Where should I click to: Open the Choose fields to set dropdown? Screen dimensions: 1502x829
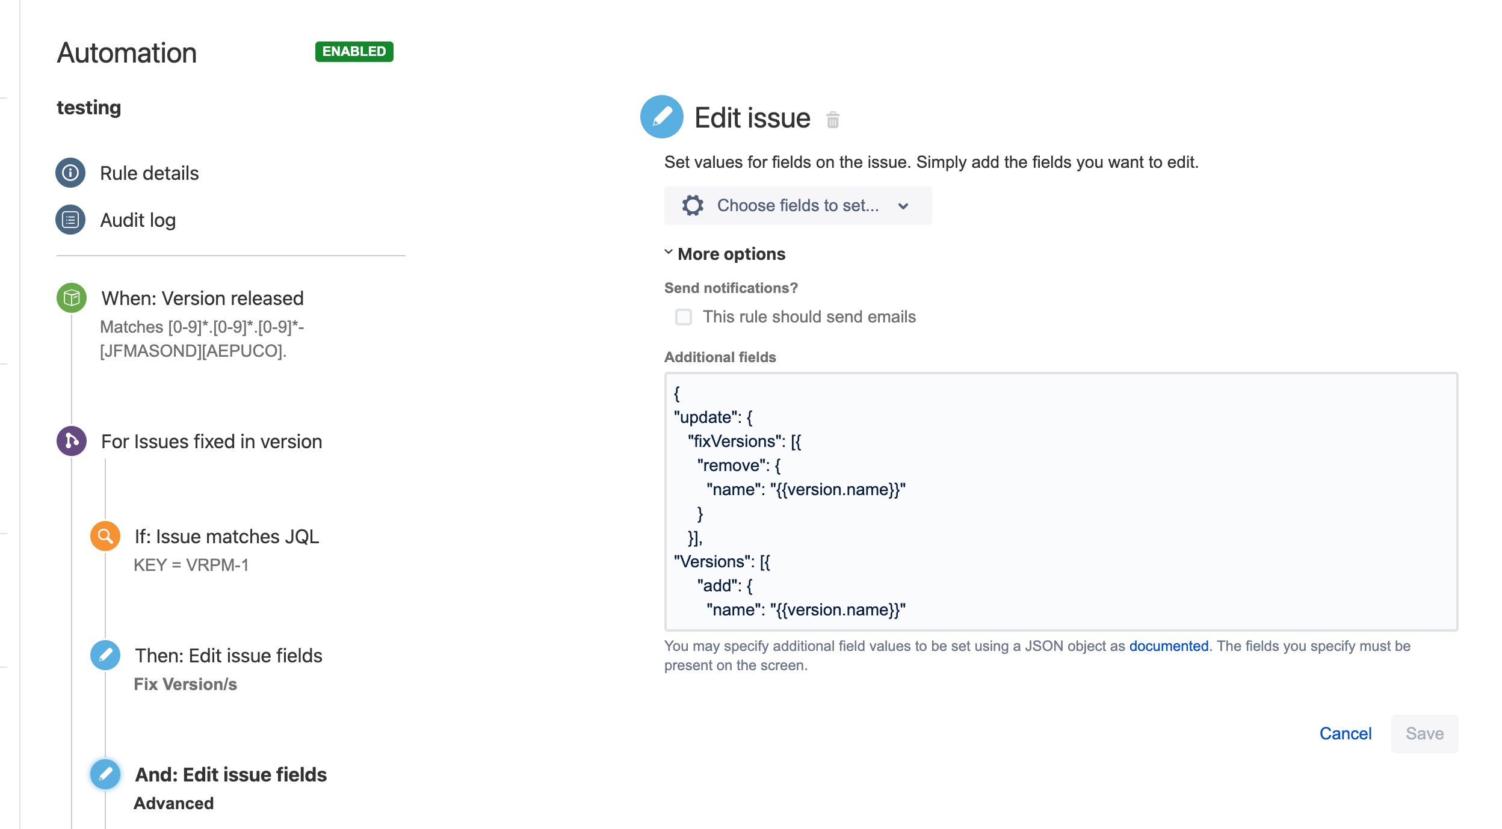(x=796, y=205)
